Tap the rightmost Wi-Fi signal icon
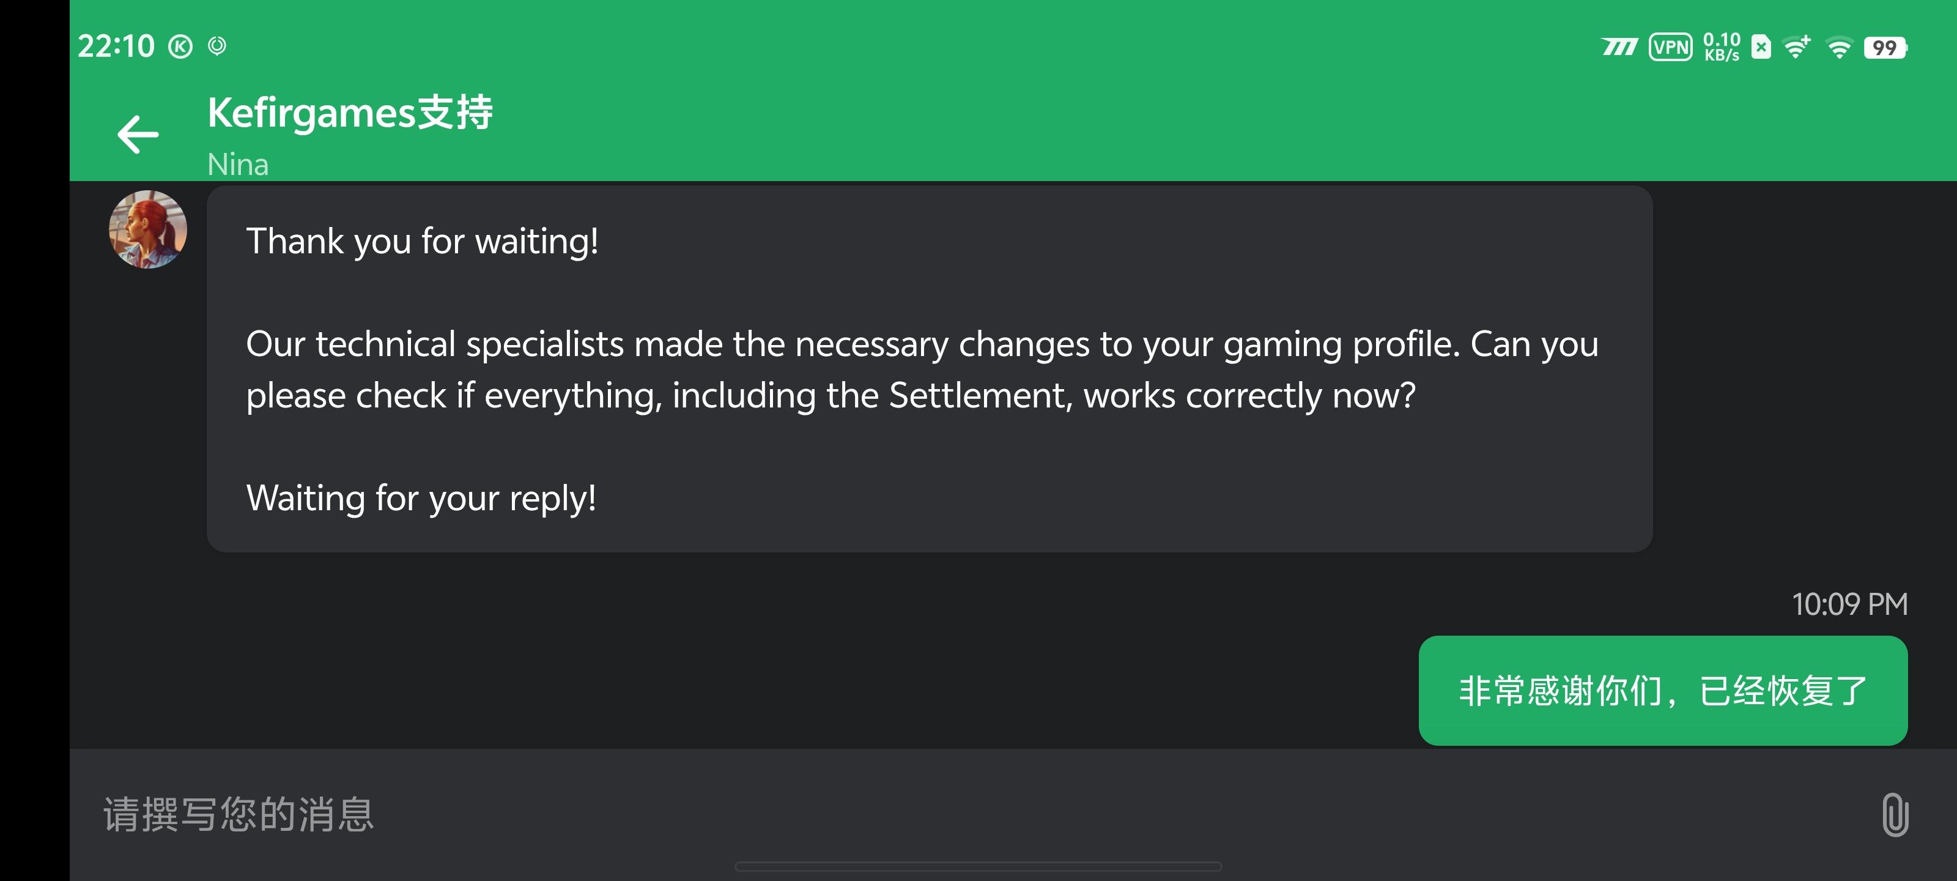This screenshot has height=881, width=1957. click(x=1839, y=48)
